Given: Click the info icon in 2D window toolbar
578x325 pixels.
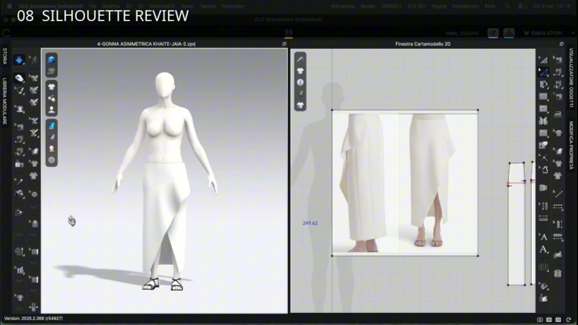Looking at the screenshot, I should pos(300,82).
